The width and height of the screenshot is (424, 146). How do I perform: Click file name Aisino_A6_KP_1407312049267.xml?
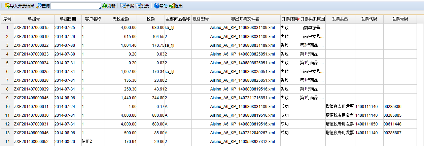(242, 133)
